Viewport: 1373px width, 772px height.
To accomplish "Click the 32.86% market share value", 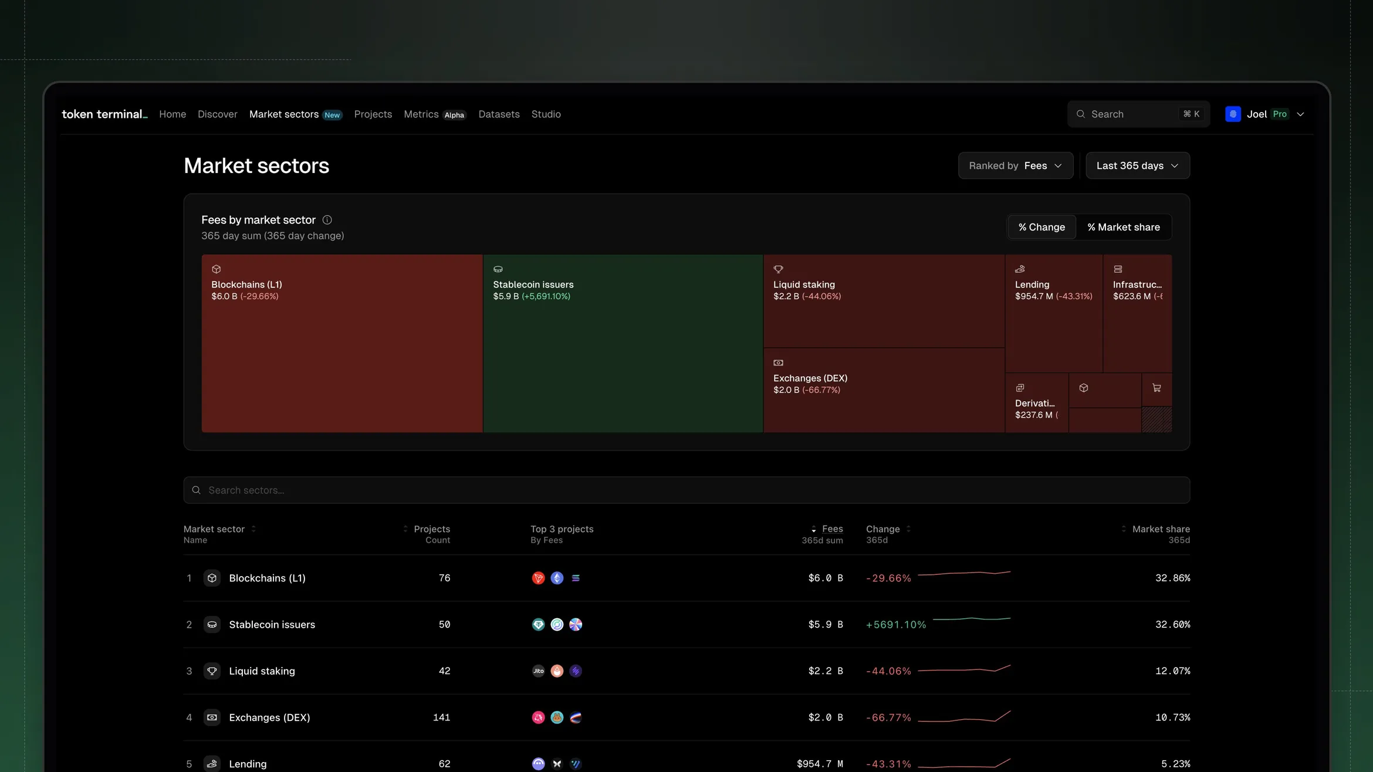I will point(1172,578).
